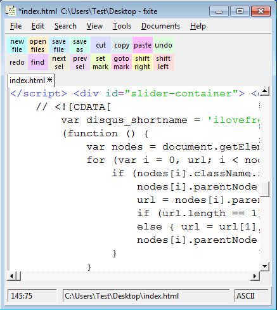Click the redo toolbar button
Viewport: 277px width, 310px height.
[x=17, y=62]
